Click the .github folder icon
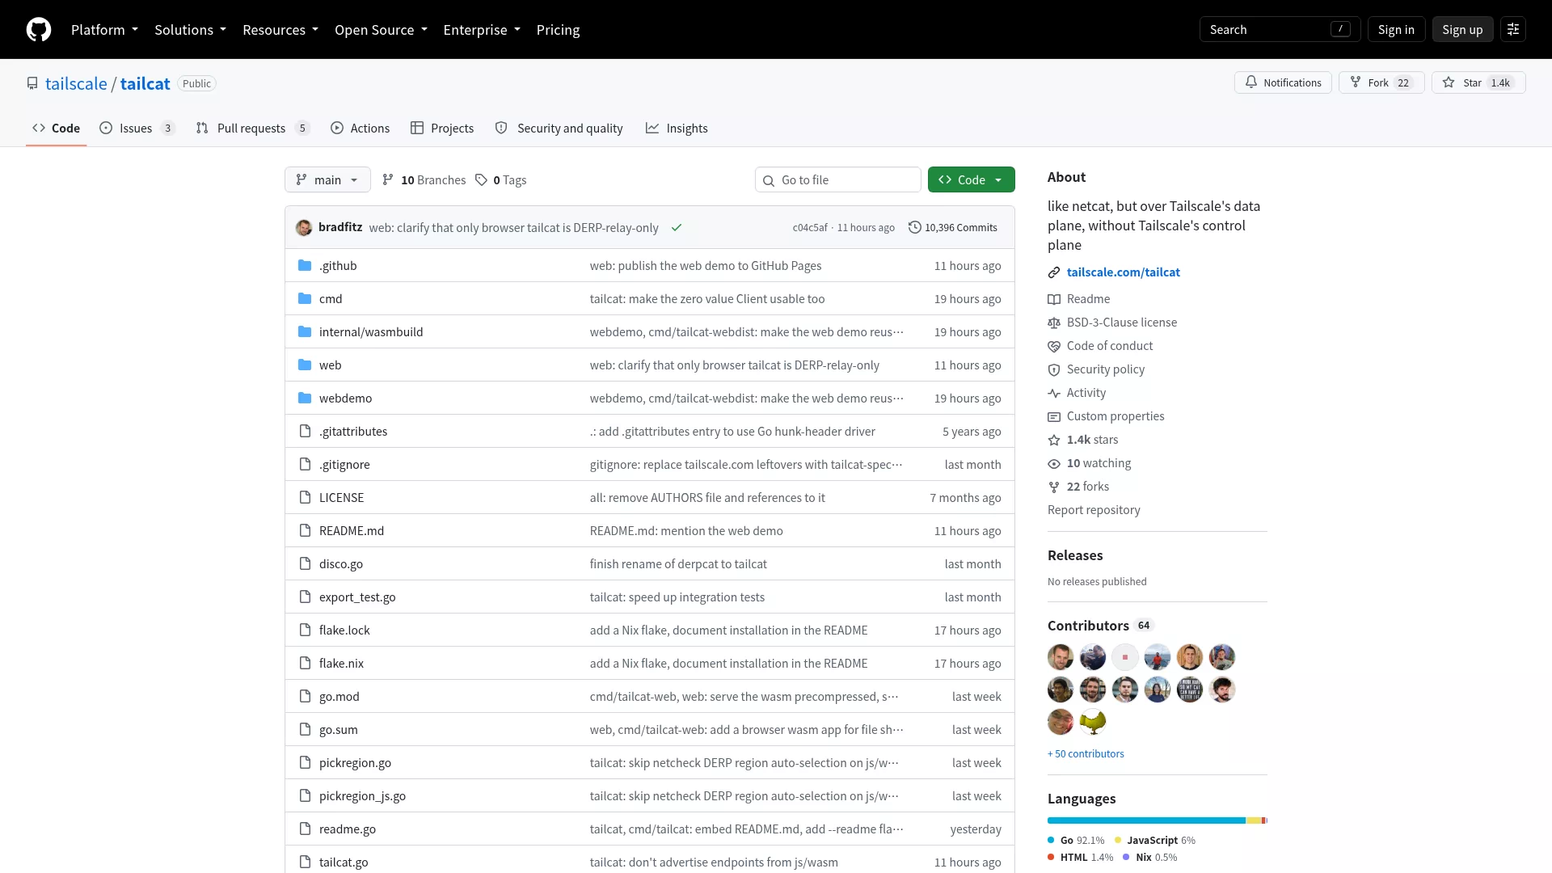Screen dimensions: 1552x873 pyautogui.click(x=305, y=266)
